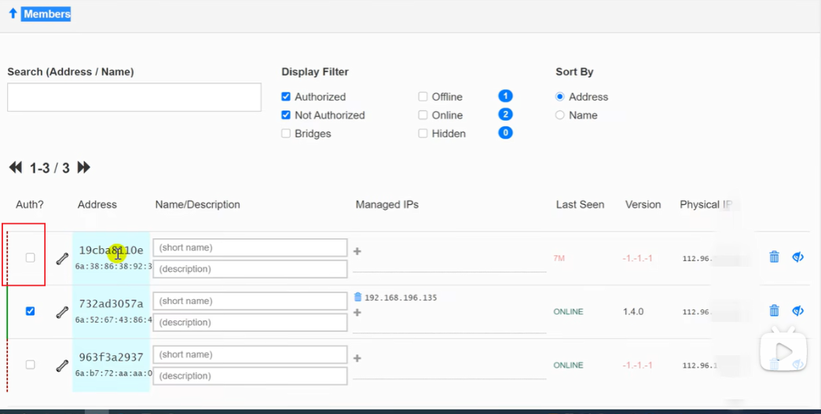Add managed IP for member 19cba8110e
The width and height of the screenshot is (821, 414).
[x=357, y=251]
